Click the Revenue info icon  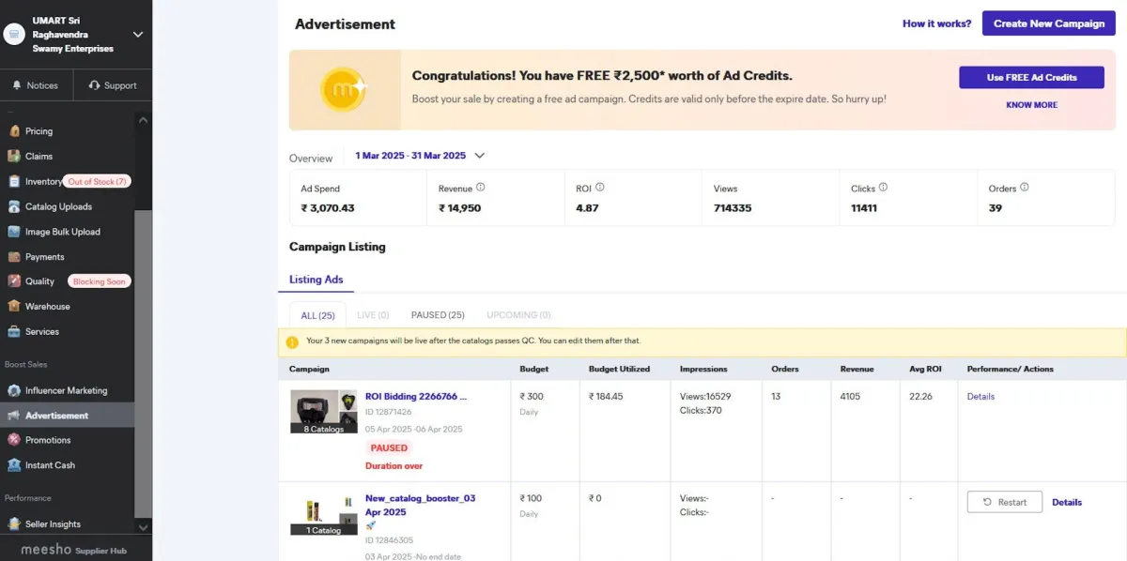(481, 188)
